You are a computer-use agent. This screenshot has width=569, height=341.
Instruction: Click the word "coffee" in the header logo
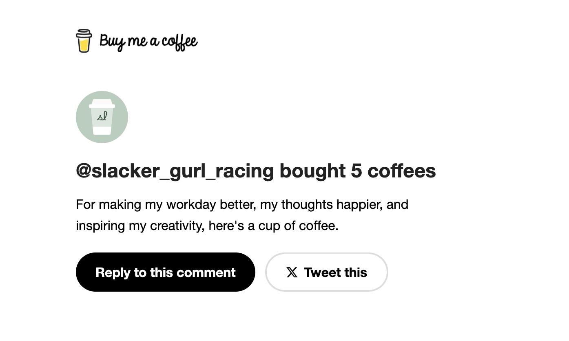(179, 42)
